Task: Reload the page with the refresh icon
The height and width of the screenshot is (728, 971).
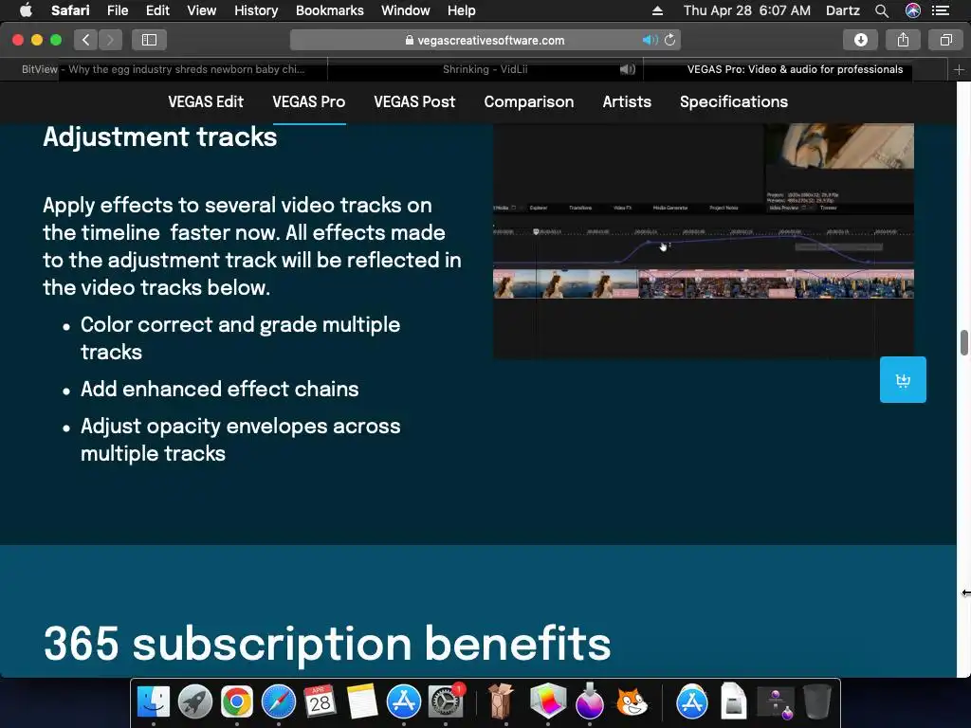Action: coord(670,40)
